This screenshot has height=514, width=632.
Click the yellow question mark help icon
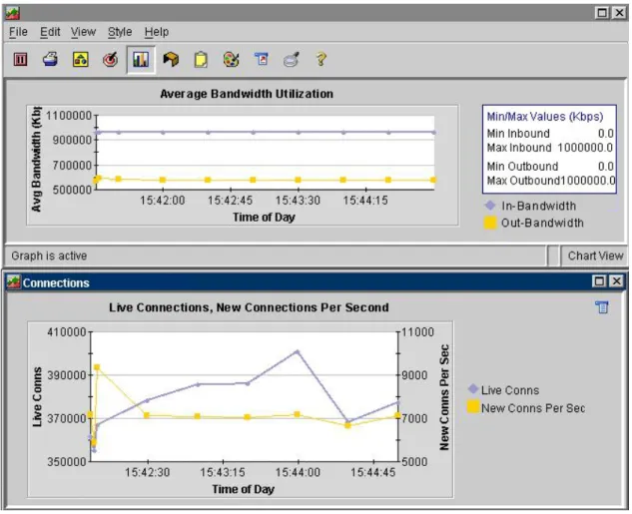pos(320,59)
